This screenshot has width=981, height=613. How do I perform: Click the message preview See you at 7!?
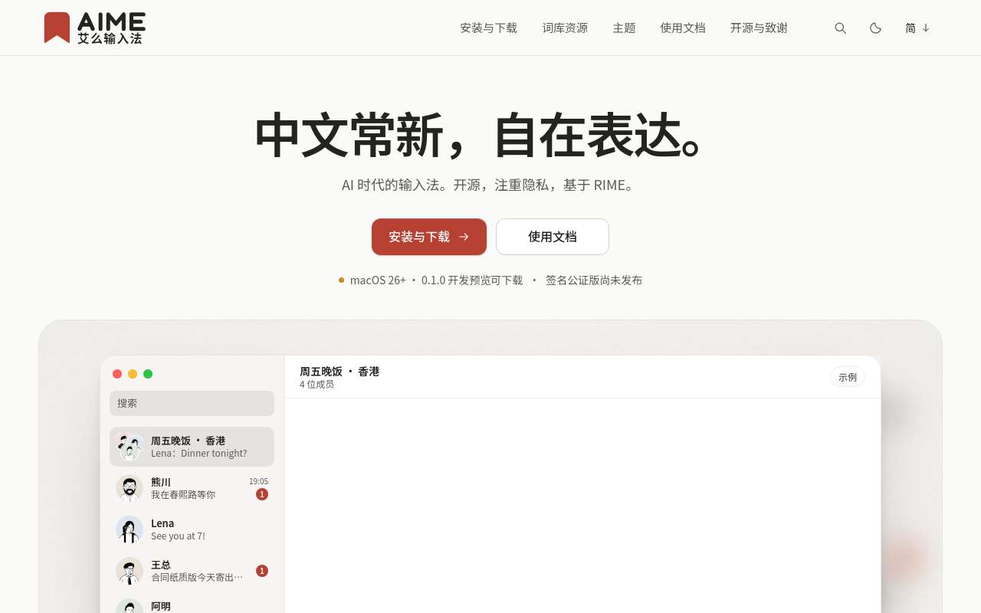178,536
